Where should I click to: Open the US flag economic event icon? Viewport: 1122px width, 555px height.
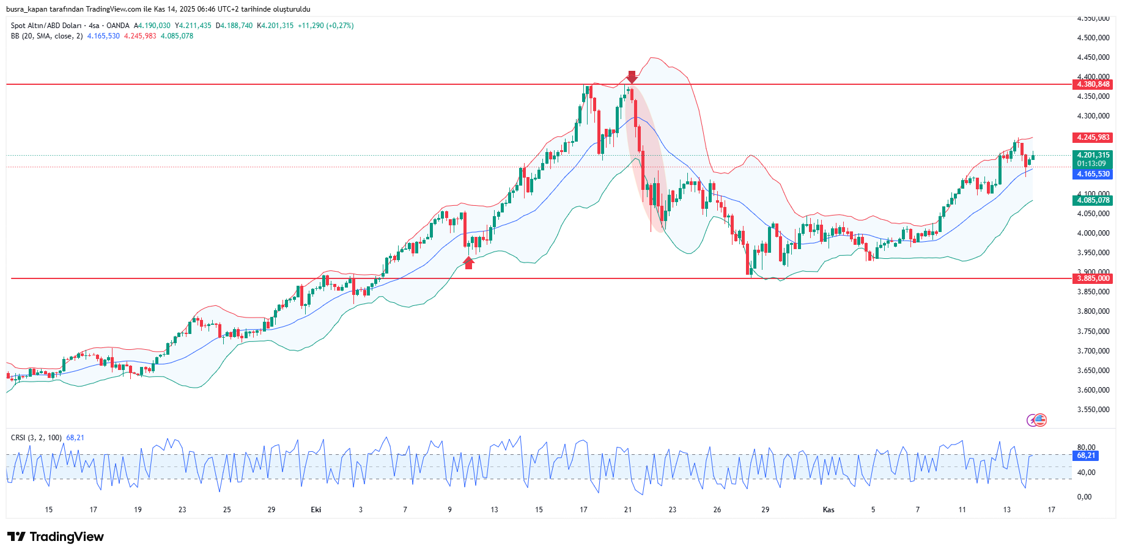pyautogui.click(x=1041, y=420)
